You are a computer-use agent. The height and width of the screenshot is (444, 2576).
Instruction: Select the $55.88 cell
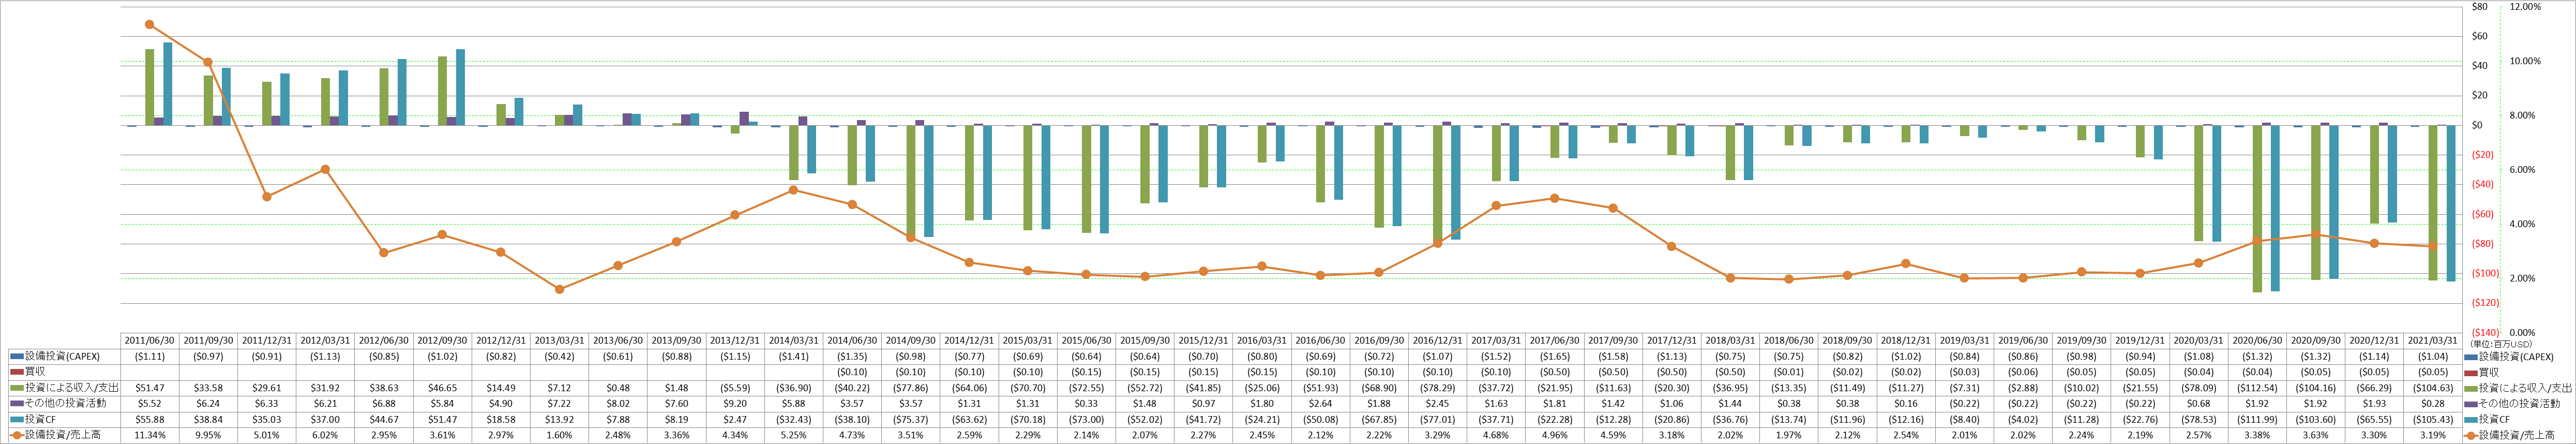click(150, 420)
